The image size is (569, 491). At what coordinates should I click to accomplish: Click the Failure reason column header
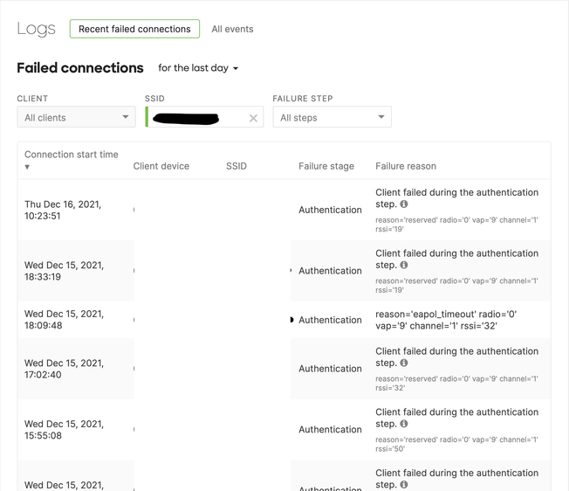[x=406, y=166]
